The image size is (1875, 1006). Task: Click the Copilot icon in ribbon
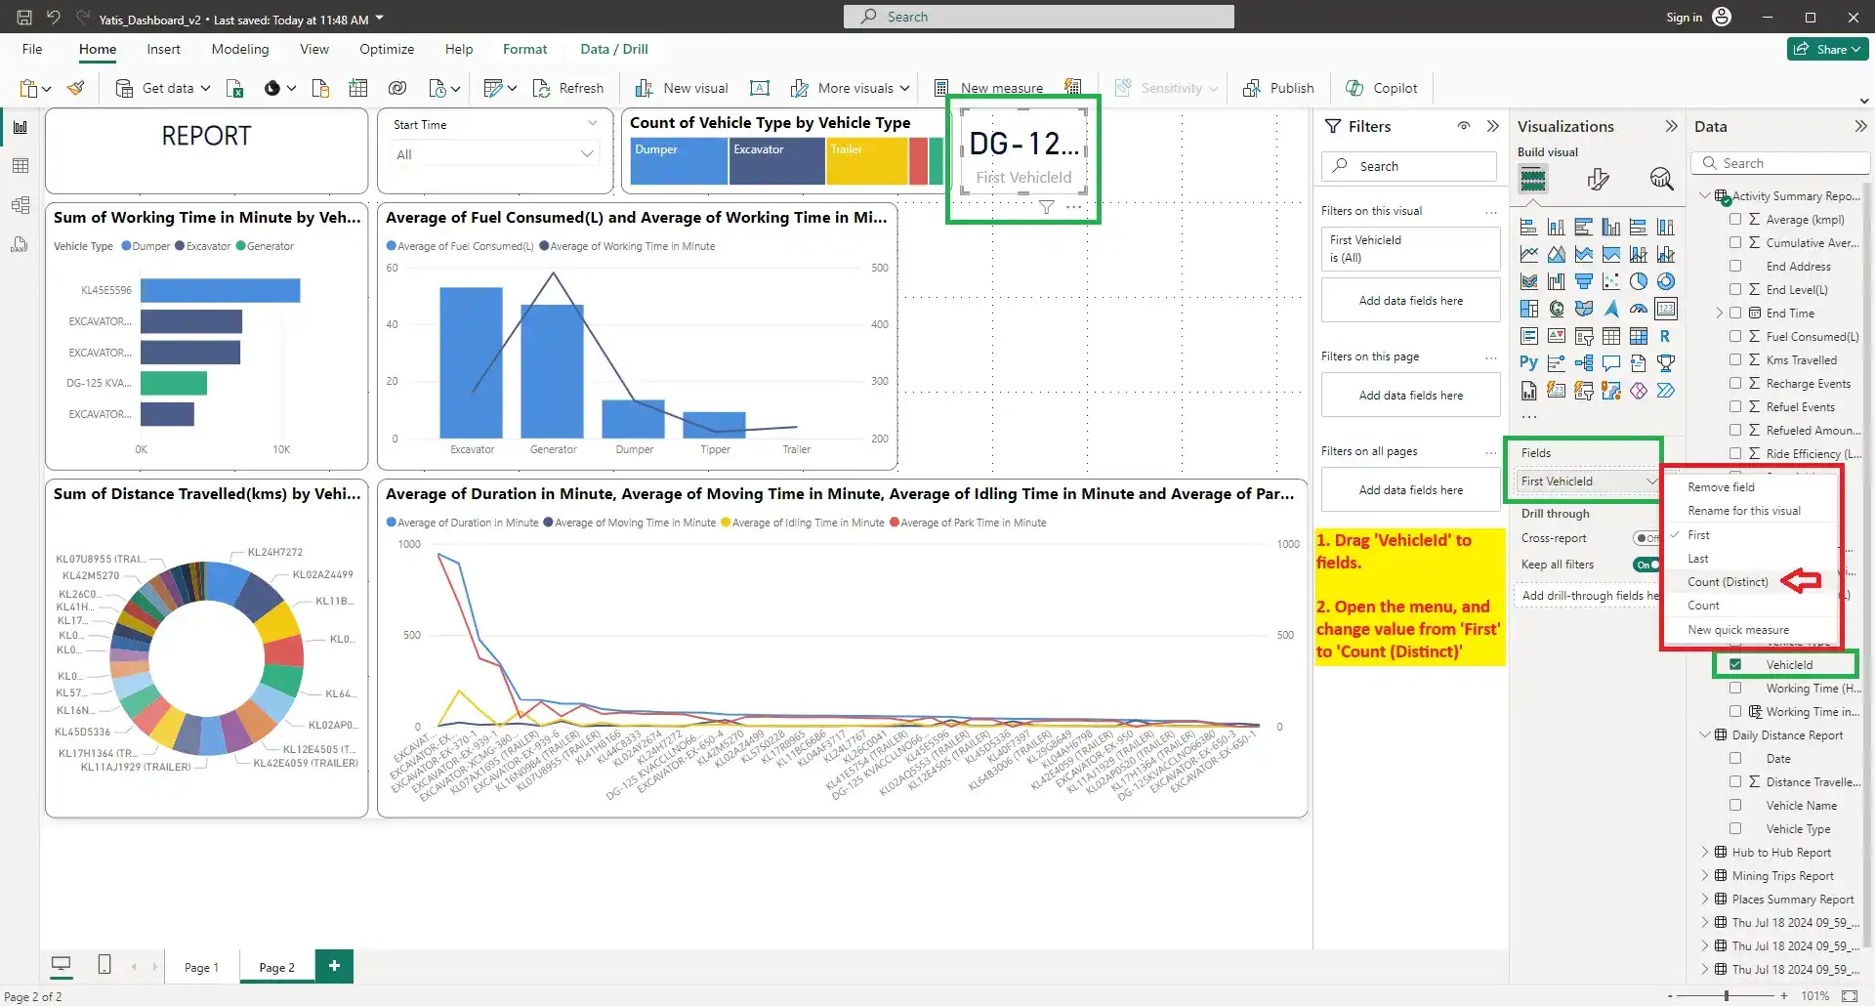pos(1354,88)
